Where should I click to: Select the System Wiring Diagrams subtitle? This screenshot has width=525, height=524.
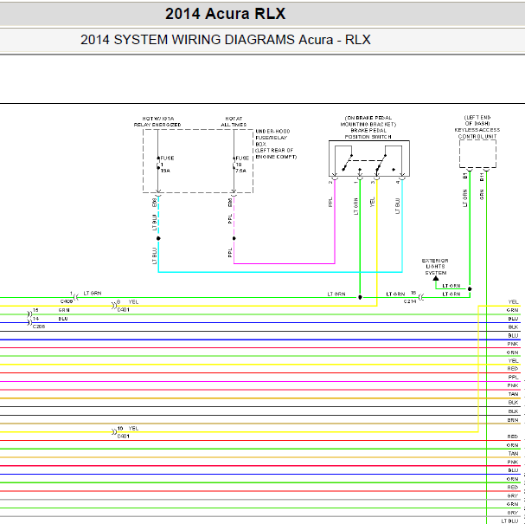(x=226, y=40)
